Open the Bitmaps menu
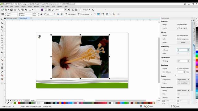198x111 pixels. [x=37, y=6]
